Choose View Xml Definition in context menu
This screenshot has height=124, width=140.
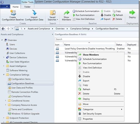pyautogui.click(x=101, y=68)
